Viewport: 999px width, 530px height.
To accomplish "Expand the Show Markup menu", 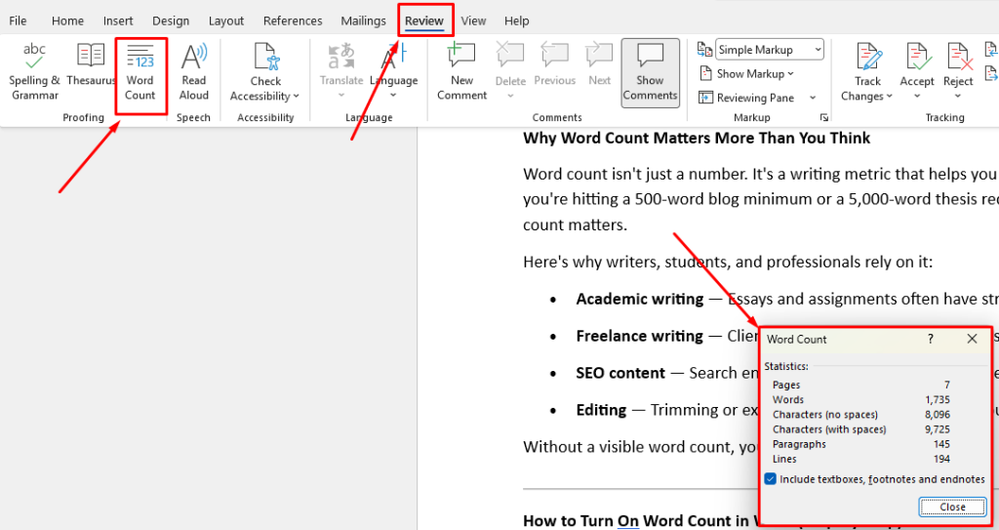I will (x=746, y=73).
